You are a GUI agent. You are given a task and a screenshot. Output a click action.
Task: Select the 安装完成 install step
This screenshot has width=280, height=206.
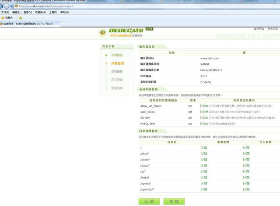(117, 88)
